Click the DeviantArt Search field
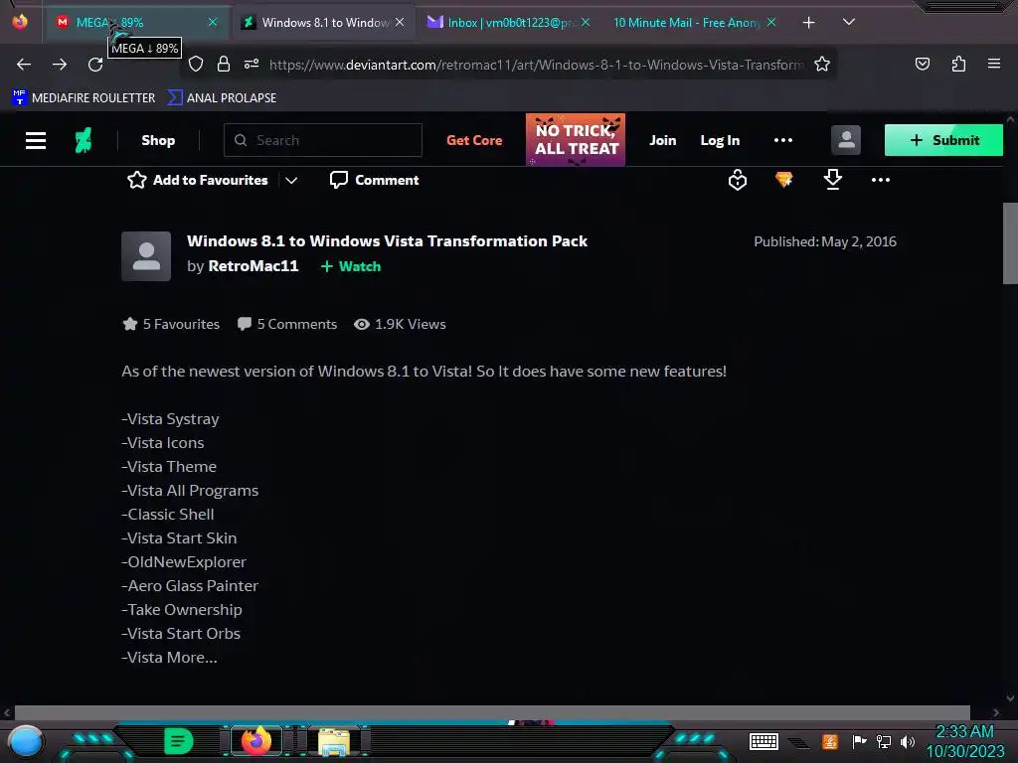Image resolution: width=1018 pixels, height=763 pixels. (323, 140)
